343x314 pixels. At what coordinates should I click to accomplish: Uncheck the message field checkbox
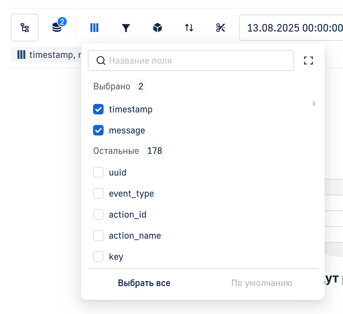tap(98, 131)
